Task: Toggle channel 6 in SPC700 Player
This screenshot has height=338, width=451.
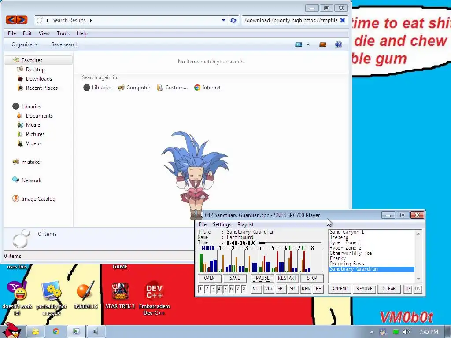Action: pyautogui.click(x=231, y=289)
